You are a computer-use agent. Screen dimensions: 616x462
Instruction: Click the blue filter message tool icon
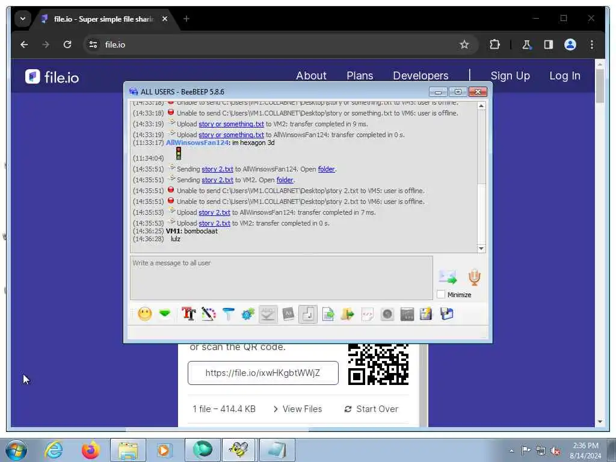click(228, 314)
